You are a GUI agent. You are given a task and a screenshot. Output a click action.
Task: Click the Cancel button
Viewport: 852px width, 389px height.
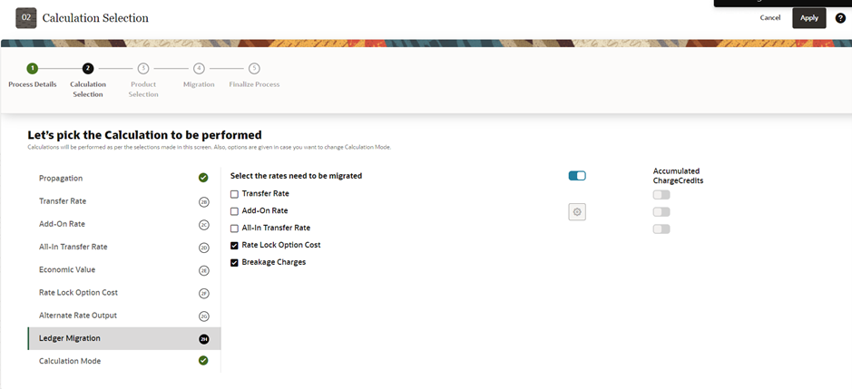pyautogui.click(x=770, y=18)
